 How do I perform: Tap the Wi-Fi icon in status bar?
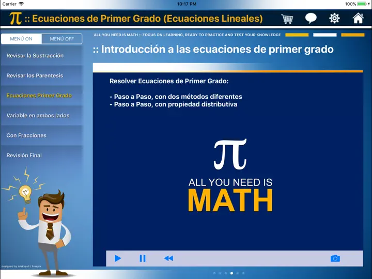(21, 4)
